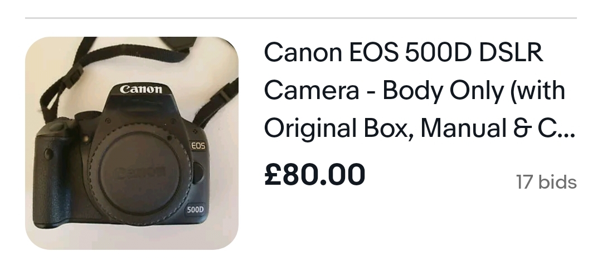Image resolution: width=602 pixels, height=266 pixels.
Task: Click the divider line above the listing
Action: point(301,18)
